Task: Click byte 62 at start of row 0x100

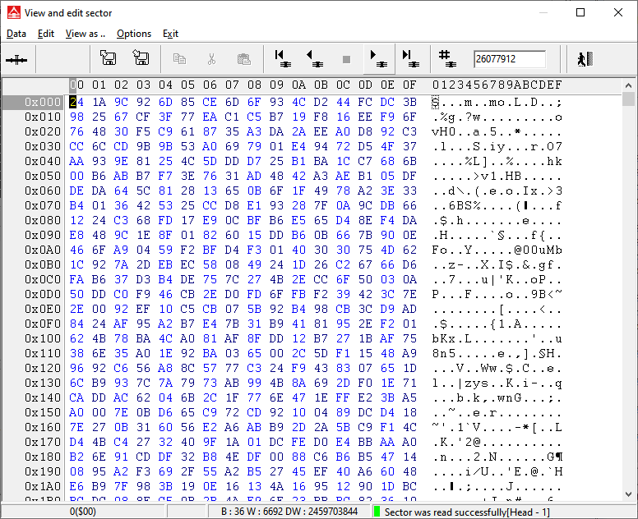Action: 76,338
